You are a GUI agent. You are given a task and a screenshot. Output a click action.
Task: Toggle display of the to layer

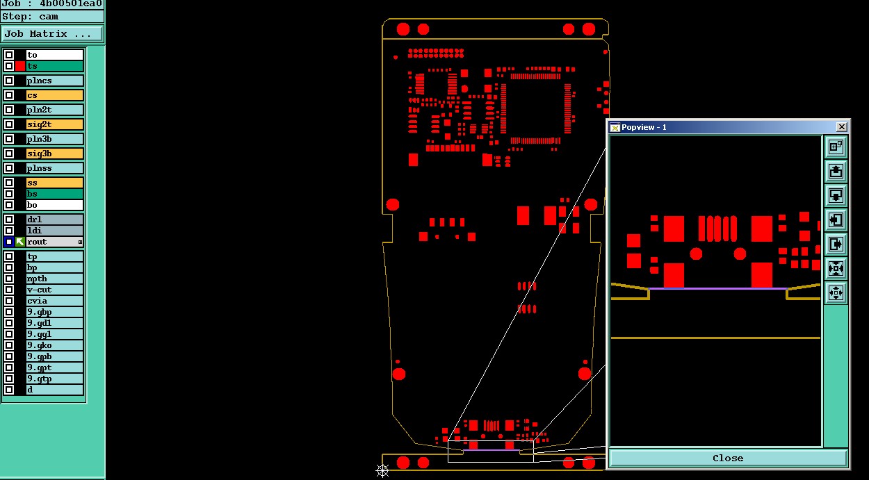click(x=9, y=55)
